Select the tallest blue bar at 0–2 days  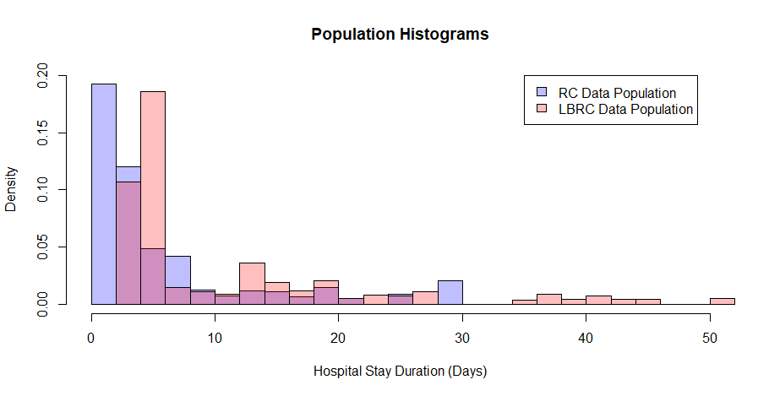[x=104, y=193]
